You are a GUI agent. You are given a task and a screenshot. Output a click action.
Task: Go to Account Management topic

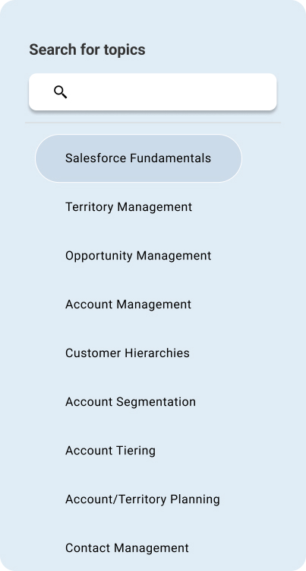pos(128,305)
